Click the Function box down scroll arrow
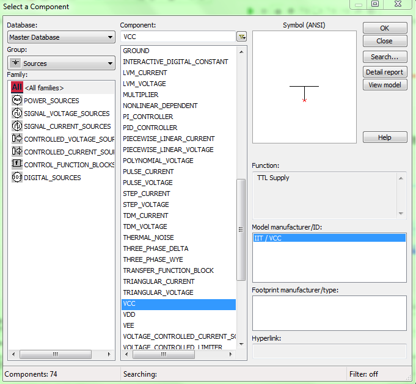This screenshot has height=384, width=416. (x=401, y=214)
